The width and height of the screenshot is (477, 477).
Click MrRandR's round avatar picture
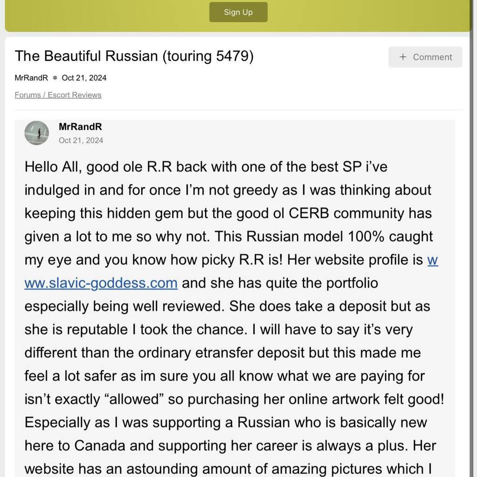tap(37, 133)
